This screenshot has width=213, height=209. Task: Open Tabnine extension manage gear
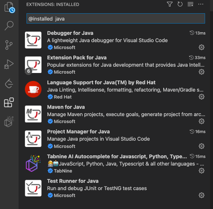(201, 171)
